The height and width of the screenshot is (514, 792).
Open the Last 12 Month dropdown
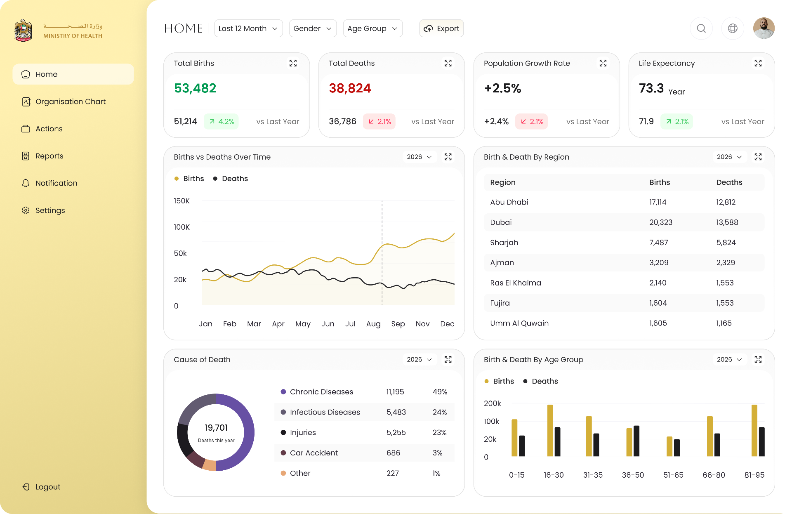(248, 28)
